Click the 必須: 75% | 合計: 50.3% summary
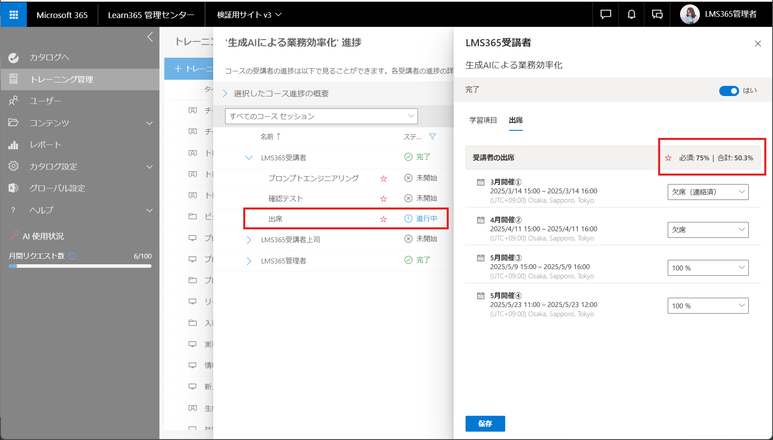This screenshot has height=440, width=773. (709, 158)
